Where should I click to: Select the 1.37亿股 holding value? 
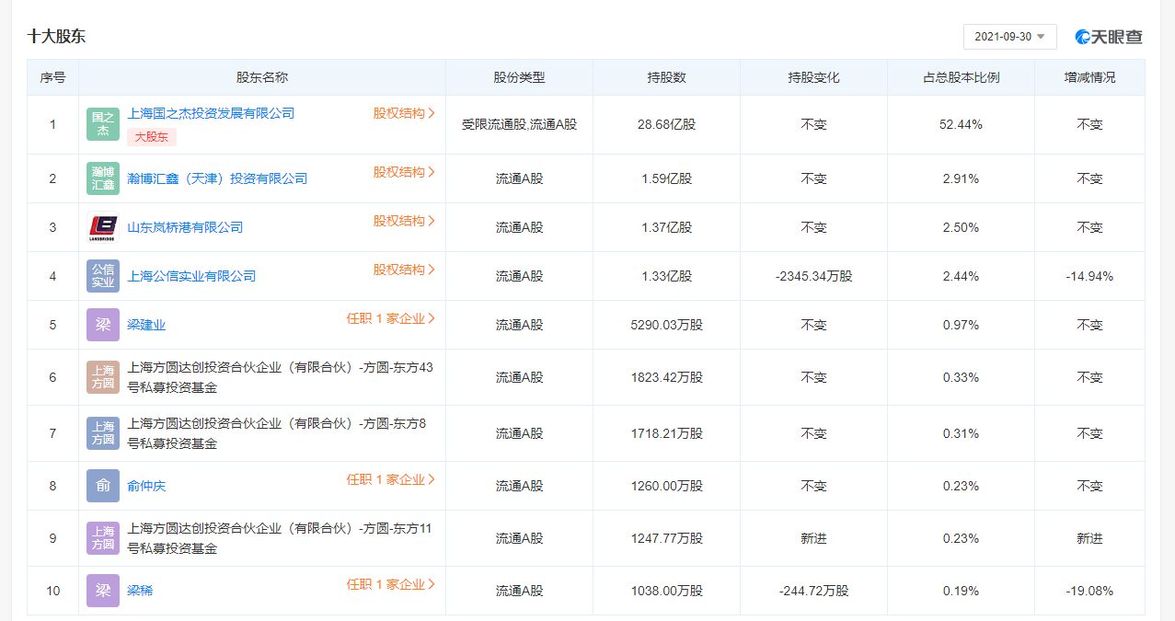click(667, 227)
